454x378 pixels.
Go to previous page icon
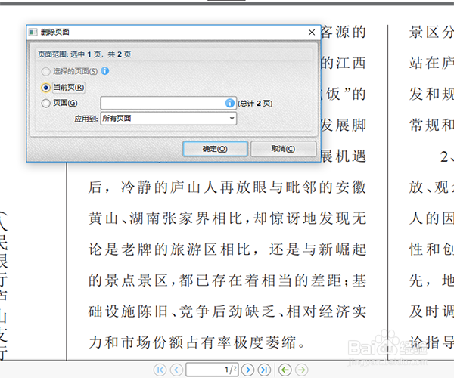point(176,370)
